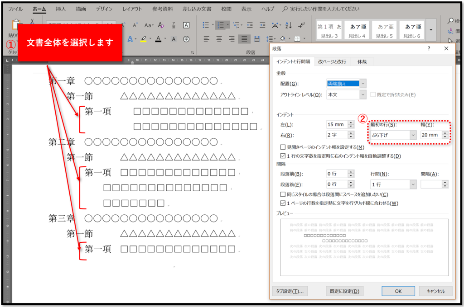
Task: Click the line spacing icon
Action: point(269,39)
